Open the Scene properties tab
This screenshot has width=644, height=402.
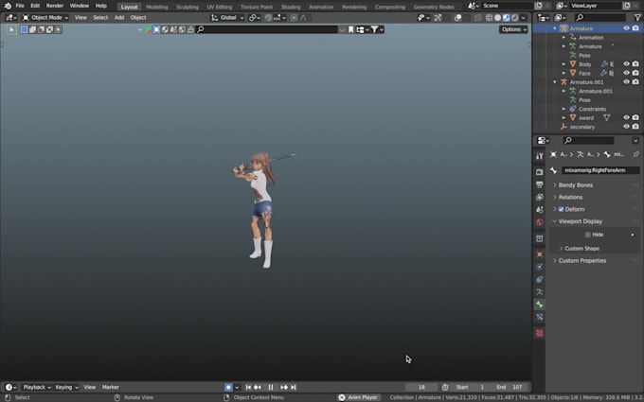point(539,210)
